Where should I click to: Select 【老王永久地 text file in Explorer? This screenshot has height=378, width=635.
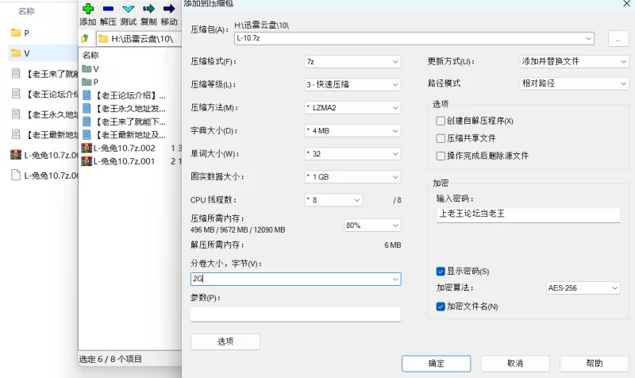(44, 114)
